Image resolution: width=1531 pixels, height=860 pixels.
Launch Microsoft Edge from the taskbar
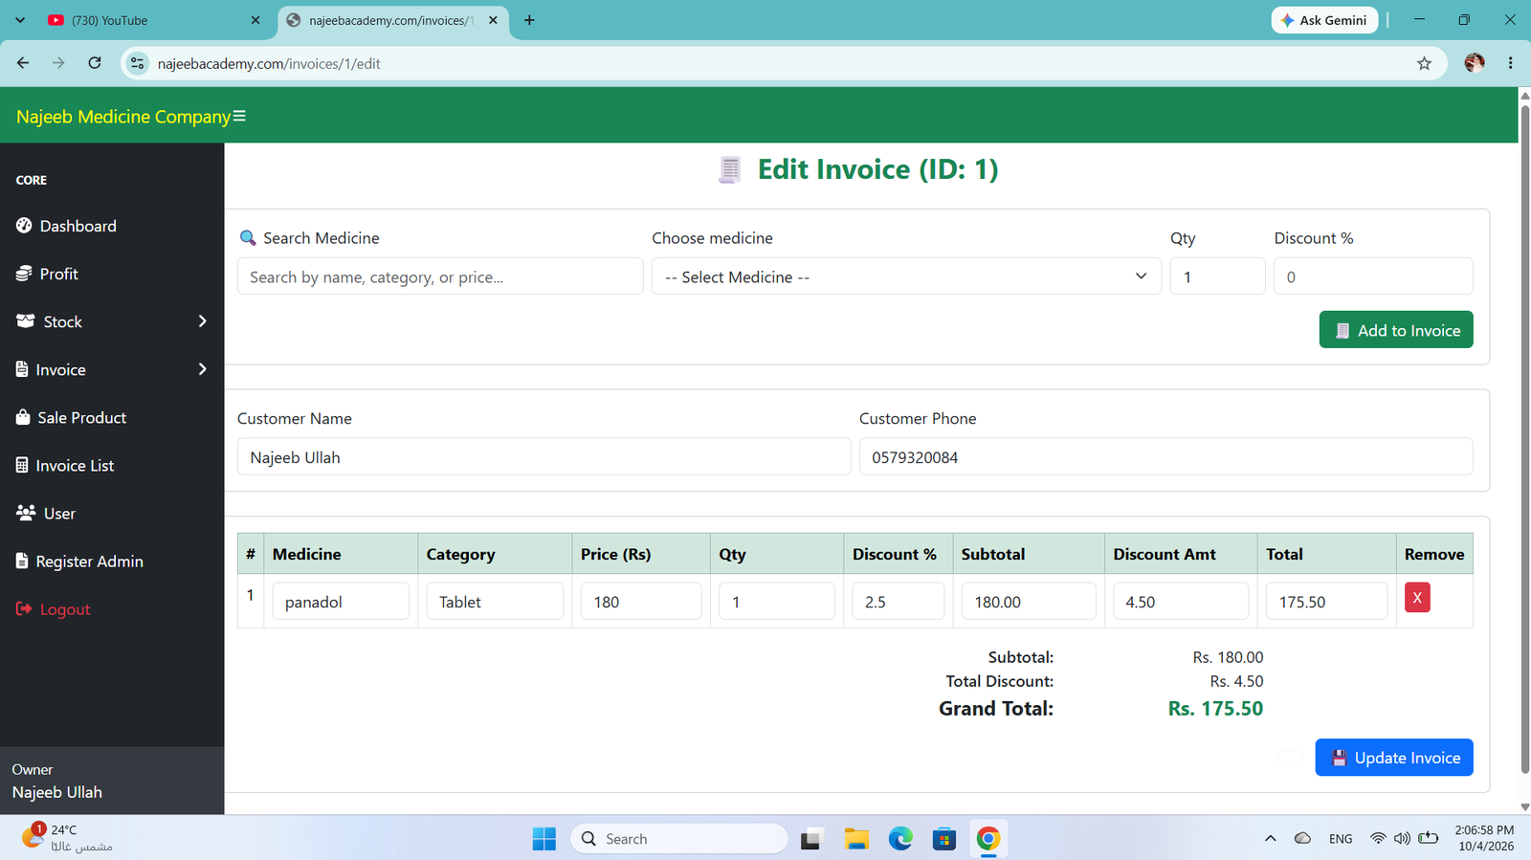pyautogui.click(x=900, y=839)
